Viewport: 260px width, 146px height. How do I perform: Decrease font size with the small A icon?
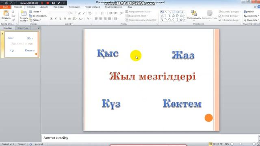pyautogui.click(x=83, y=13)
